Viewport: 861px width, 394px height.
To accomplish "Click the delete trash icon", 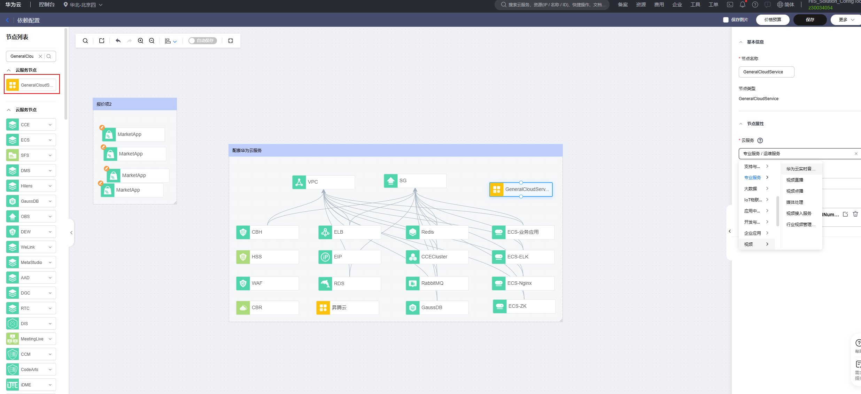I will [x=855, y=214].
